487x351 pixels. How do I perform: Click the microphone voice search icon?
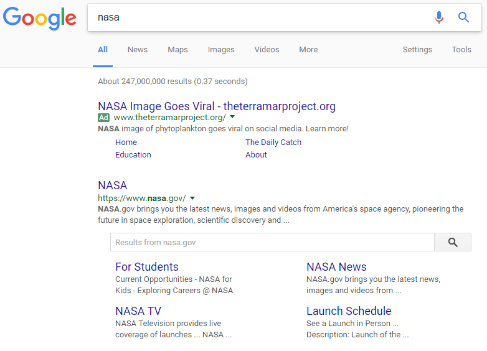tap(439, 17)
